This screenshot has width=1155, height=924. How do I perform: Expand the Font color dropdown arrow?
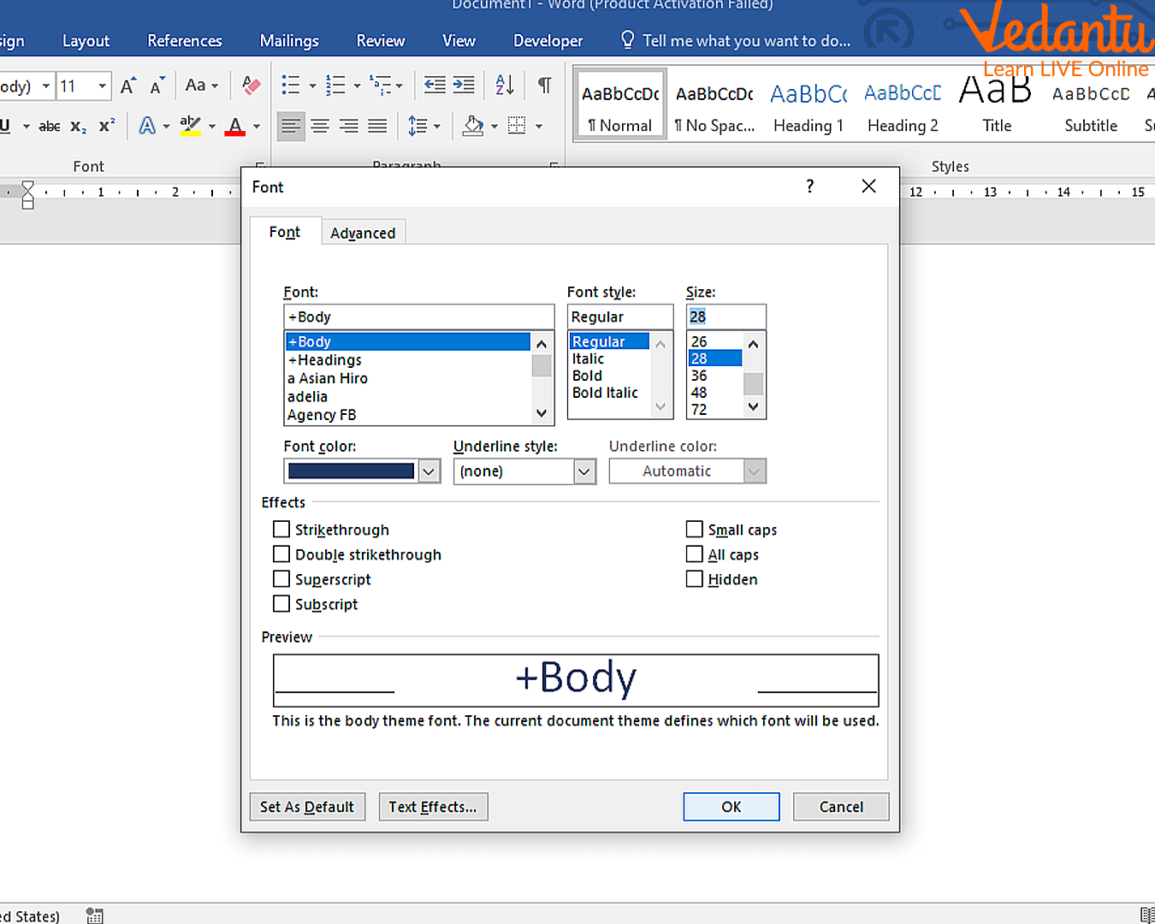click(x=429, y=471)
